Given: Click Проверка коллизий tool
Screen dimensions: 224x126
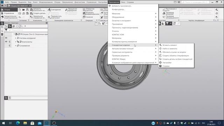Looking at the screenshot, I should point(168,13).
